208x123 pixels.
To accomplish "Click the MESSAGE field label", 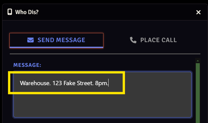I will pyautogui.click(x=27, y=65).
